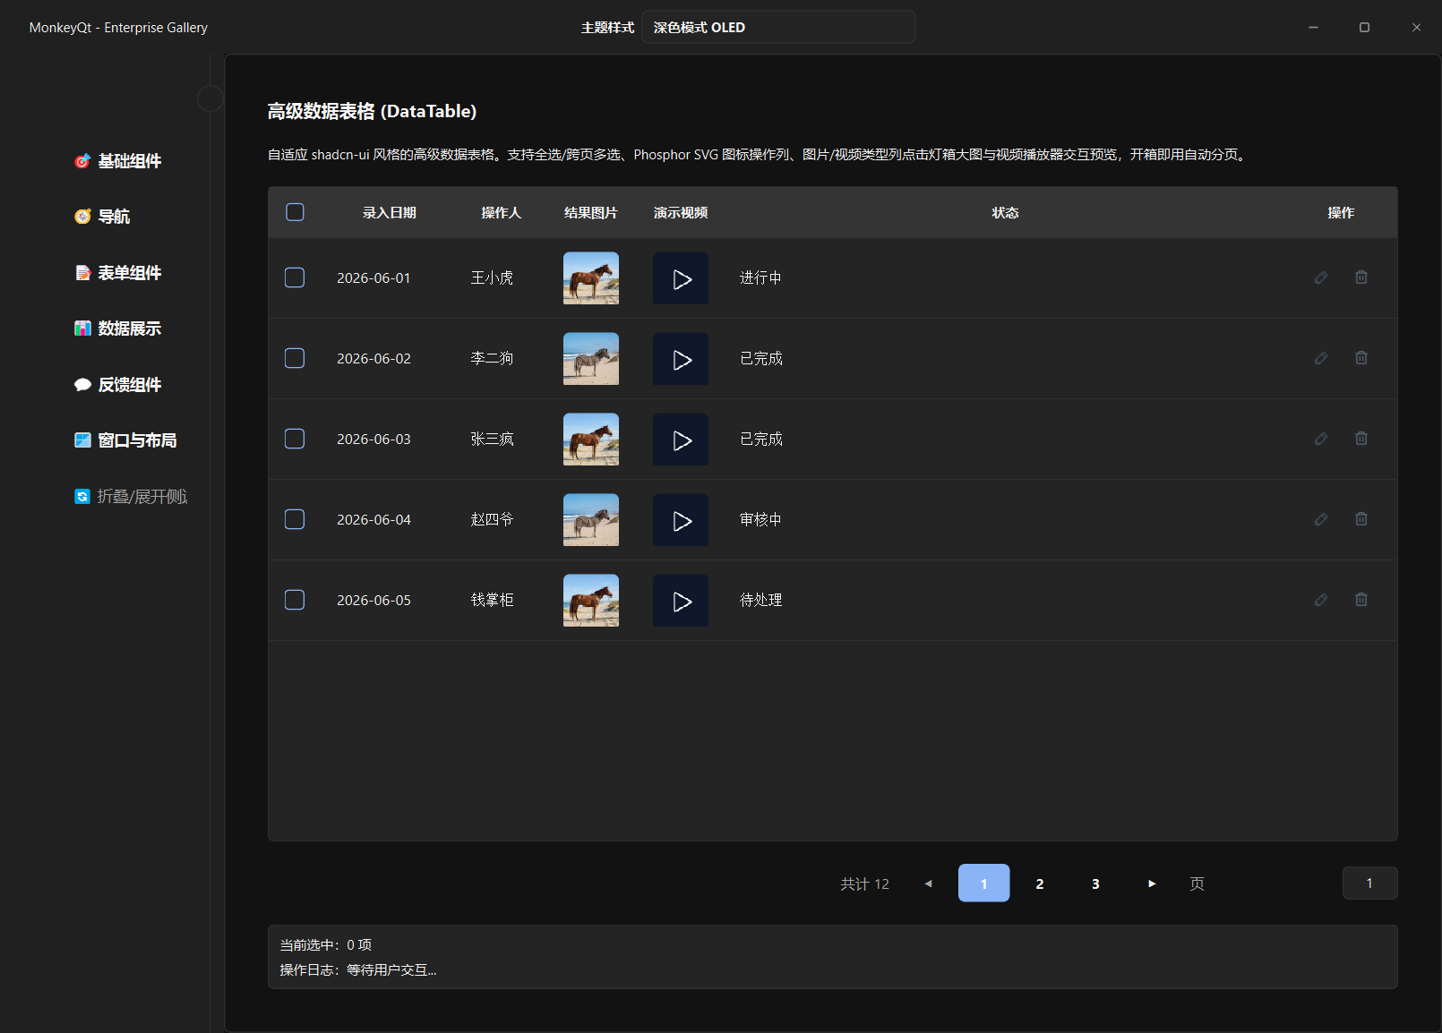Toggle the select-all header checkbox
Screen dimensions: 1442x1033
coord(295,212)
